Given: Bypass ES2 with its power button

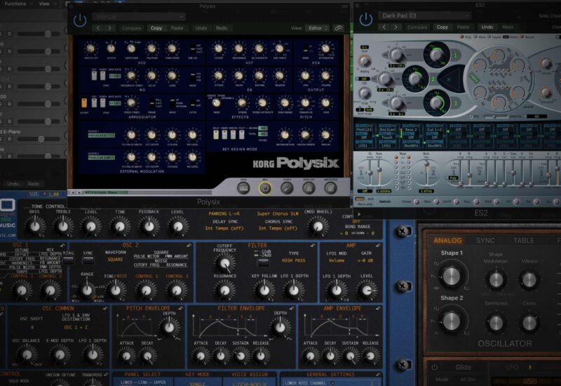Looking at the screenshot, I should tap(366, 20).
